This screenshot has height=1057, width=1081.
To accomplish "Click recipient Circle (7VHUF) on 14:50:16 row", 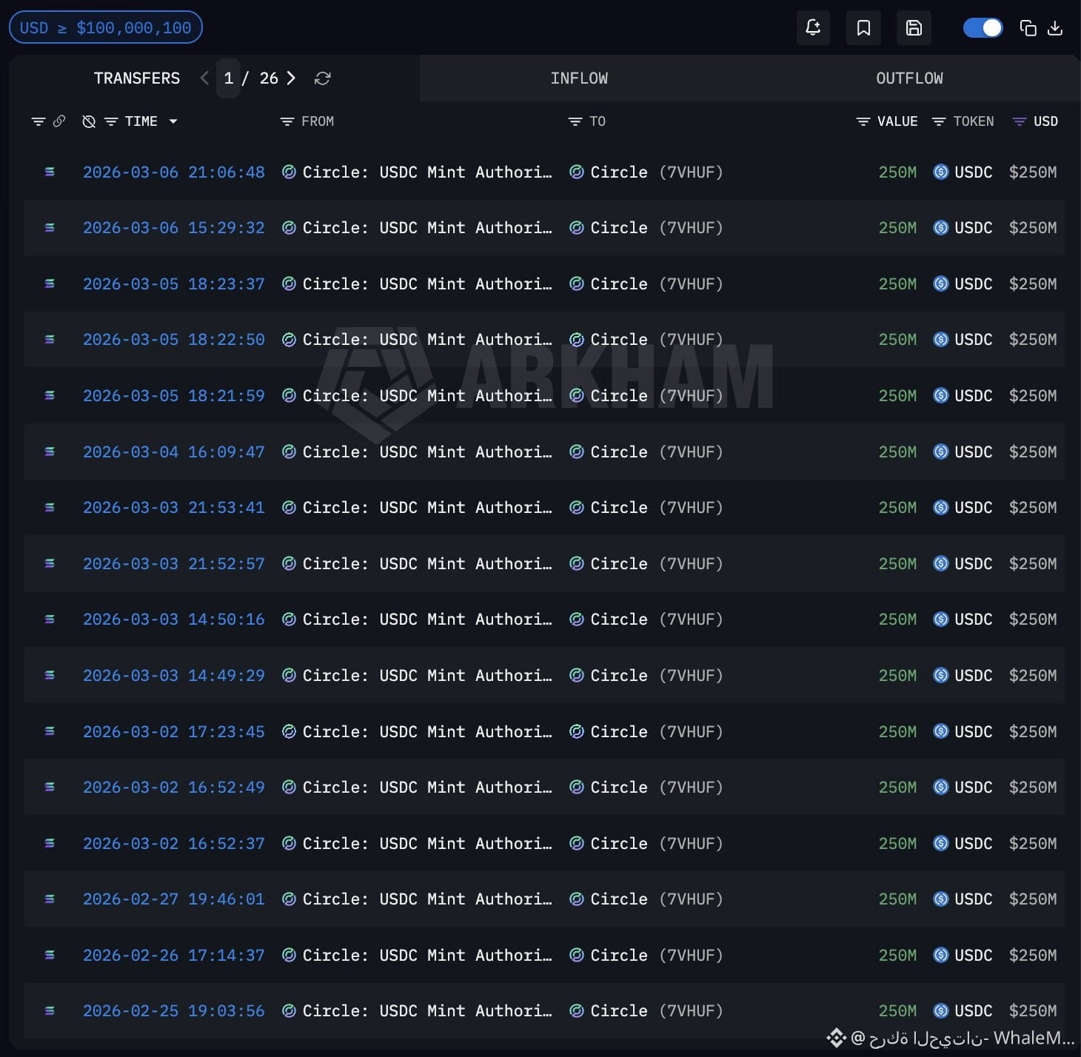I will pyautogui.click(x=656, y=619).
